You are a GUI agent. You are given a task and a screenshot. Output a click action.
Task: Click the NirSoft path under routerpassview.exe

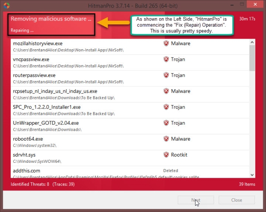68,82
